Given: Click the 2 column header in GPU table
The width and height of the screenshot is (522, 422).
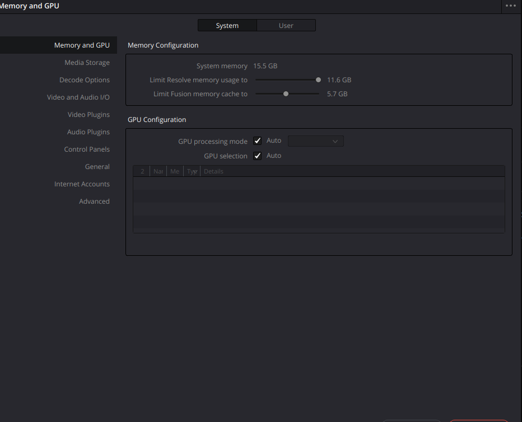Looking at the screenshot, I should pyautogui.click(x=142, y=171).
